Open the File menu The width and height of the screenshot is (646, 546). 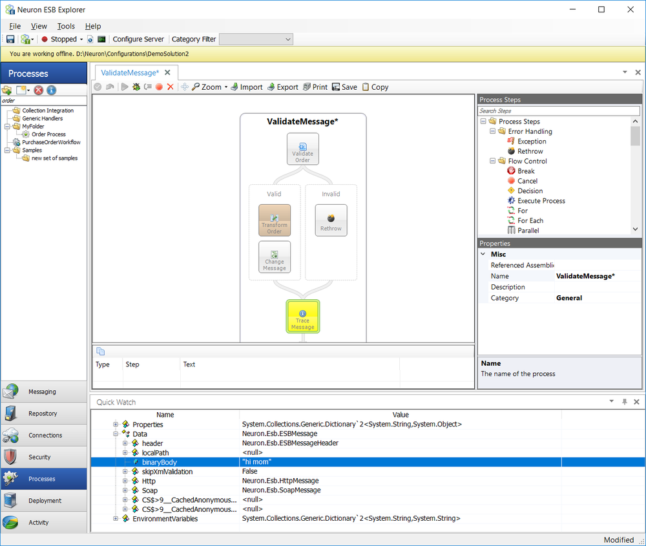pyautogui.click(x=15, y=26)
